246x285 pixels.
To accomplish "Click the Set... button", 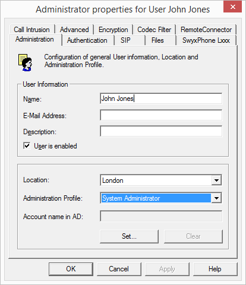I will point(129,236).
